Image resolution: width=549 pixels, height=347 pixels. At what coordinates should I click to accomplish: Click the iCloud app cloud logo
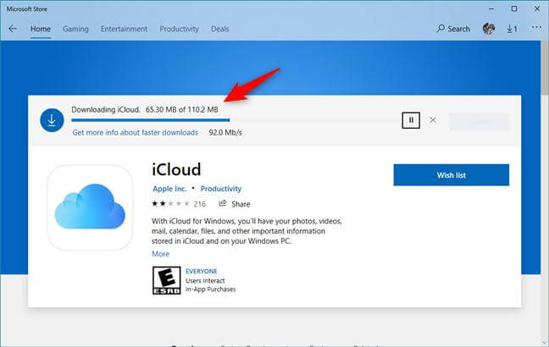point(90,207)
